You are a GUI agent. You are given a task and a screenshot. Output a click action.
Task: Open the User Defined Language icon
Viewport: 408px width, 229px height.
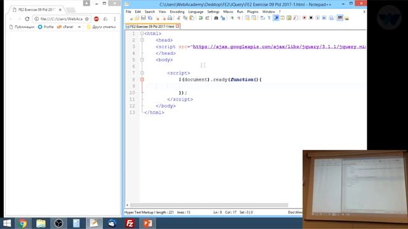coord(282,18)
